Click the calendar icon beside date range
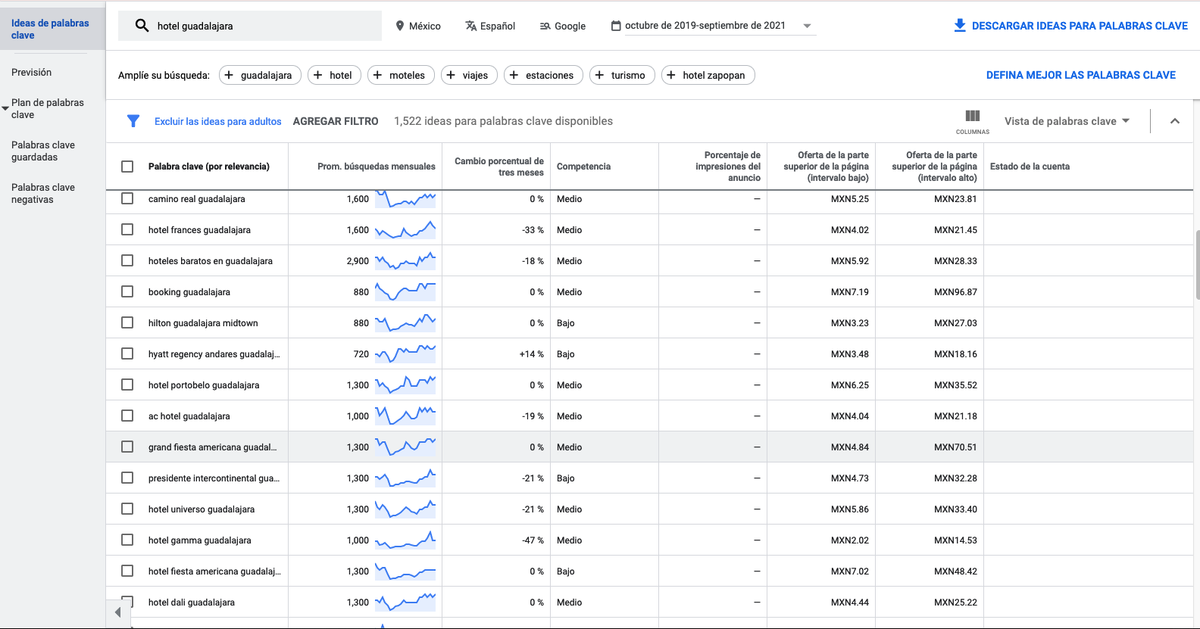1200x629 pixels. tap(616, 26)
